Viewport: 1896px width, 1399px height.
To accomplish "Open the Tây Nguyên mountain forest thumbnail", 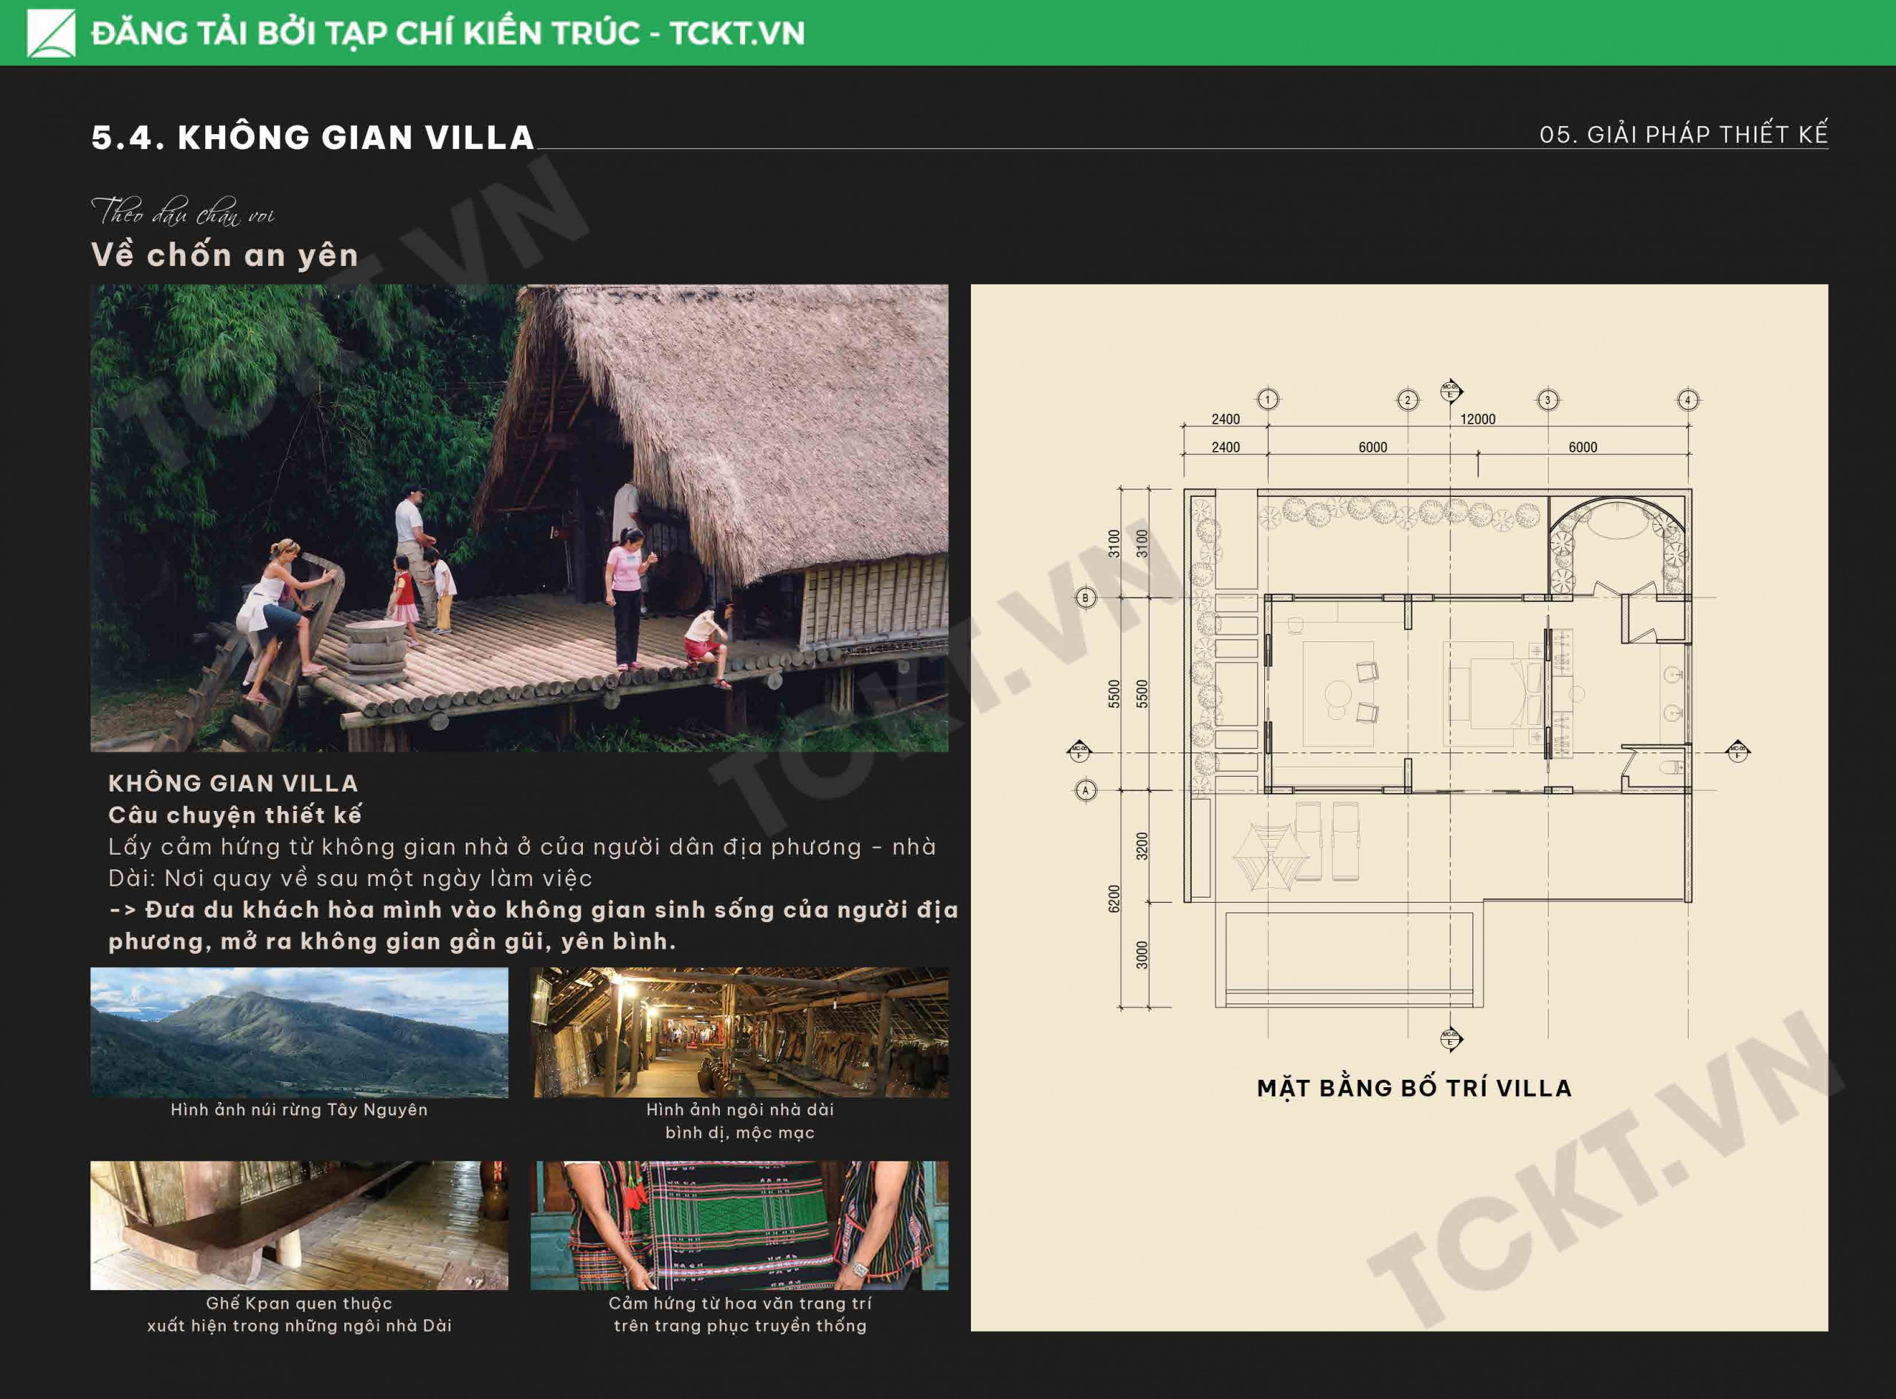I will click(x=299, y=1032).
